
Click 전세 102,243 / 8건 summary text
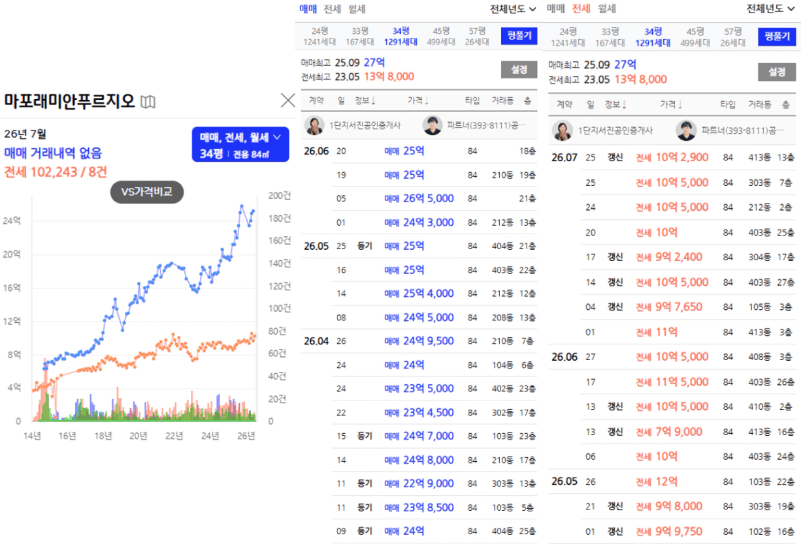pyautogui.click(x=56, y=172)
